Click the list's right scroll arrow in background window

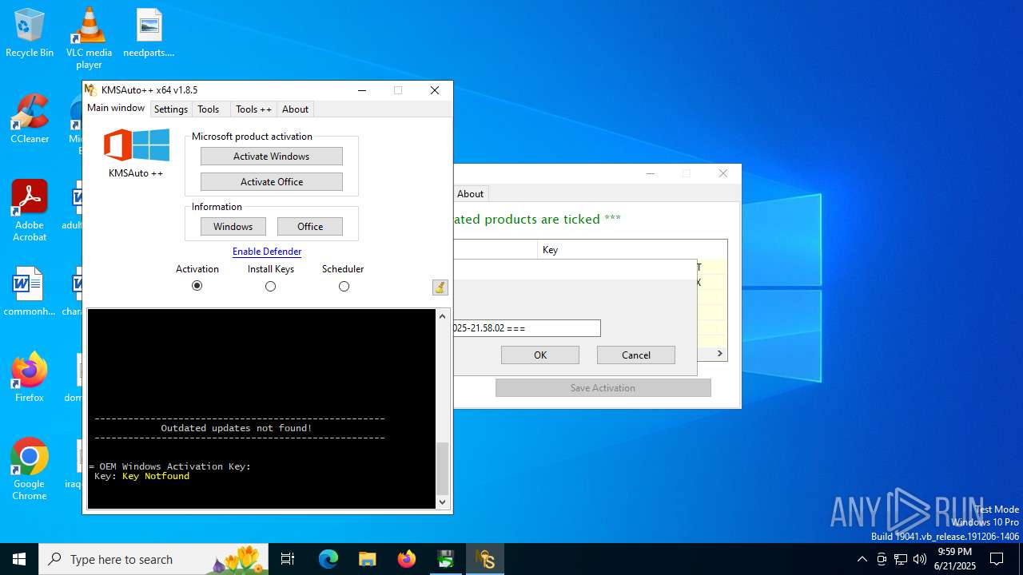[x=719, y=353]
